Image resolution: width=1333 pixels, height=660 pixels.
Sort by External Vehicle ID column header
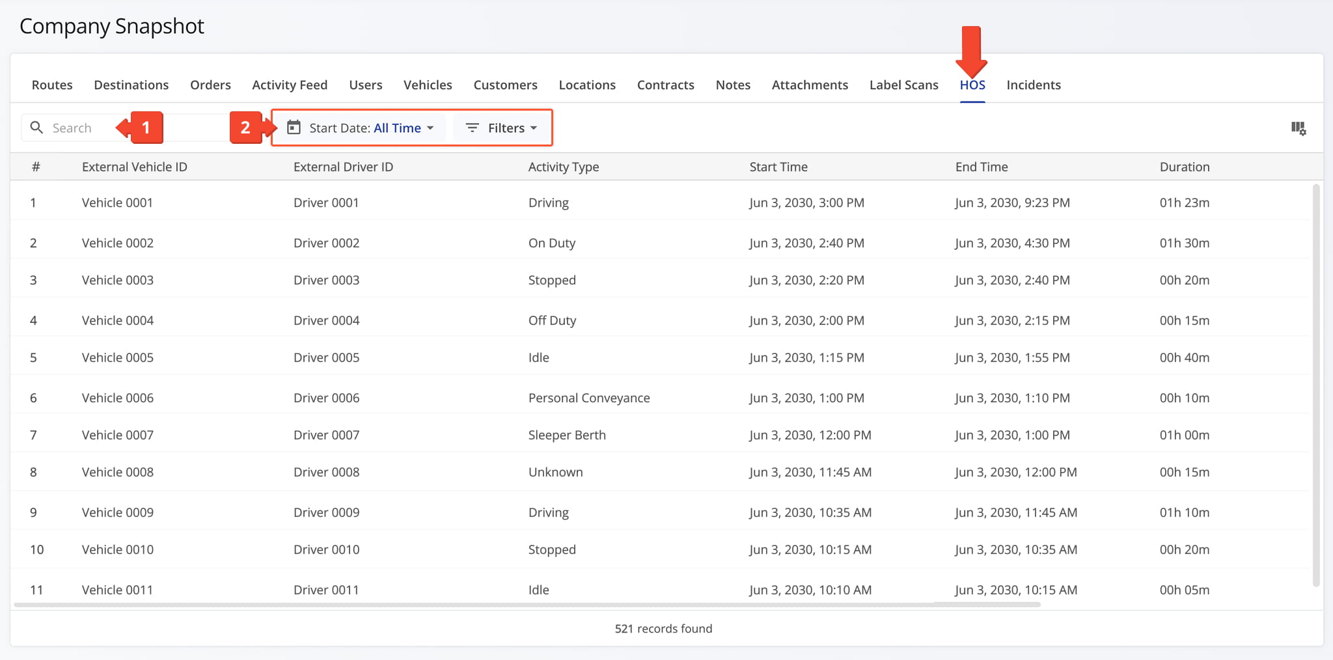coord(135,167)
